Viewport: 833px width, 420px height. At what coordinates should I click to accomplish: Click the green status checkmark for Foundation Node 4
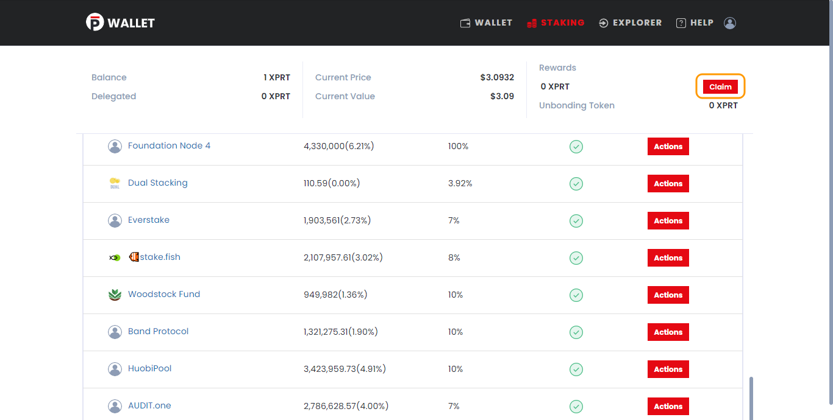[x=576, y=146]
